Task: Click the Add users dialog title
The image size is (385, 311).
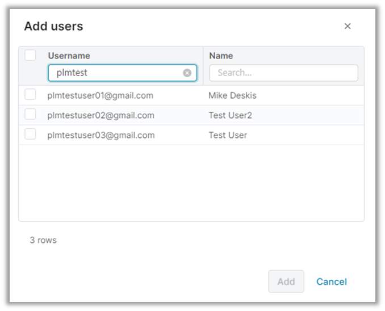Action: [53, 26]
